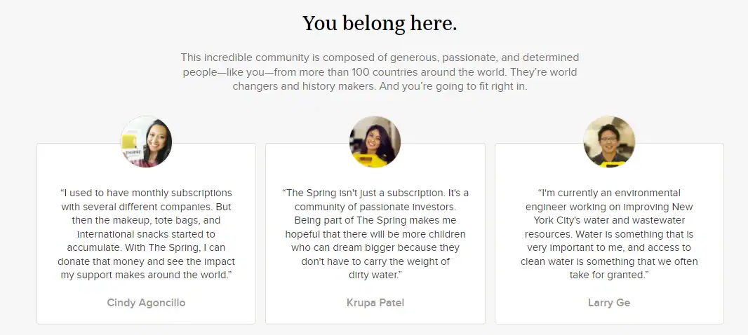Select the name Larry Ge
The height and width of the screenshot is (335, 748).
tap(609, 303)
